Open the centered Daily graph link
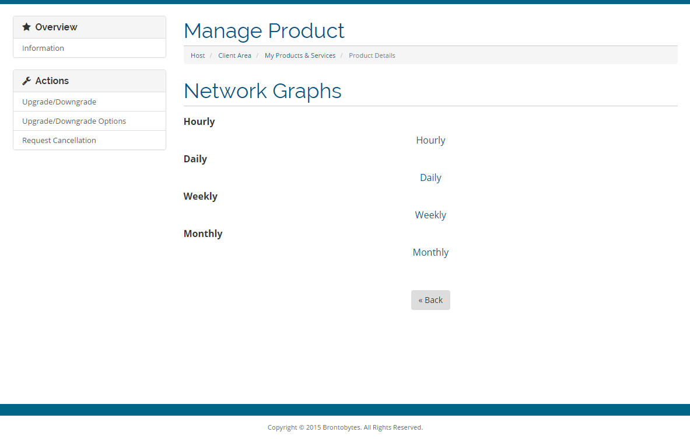 [430, 178]
